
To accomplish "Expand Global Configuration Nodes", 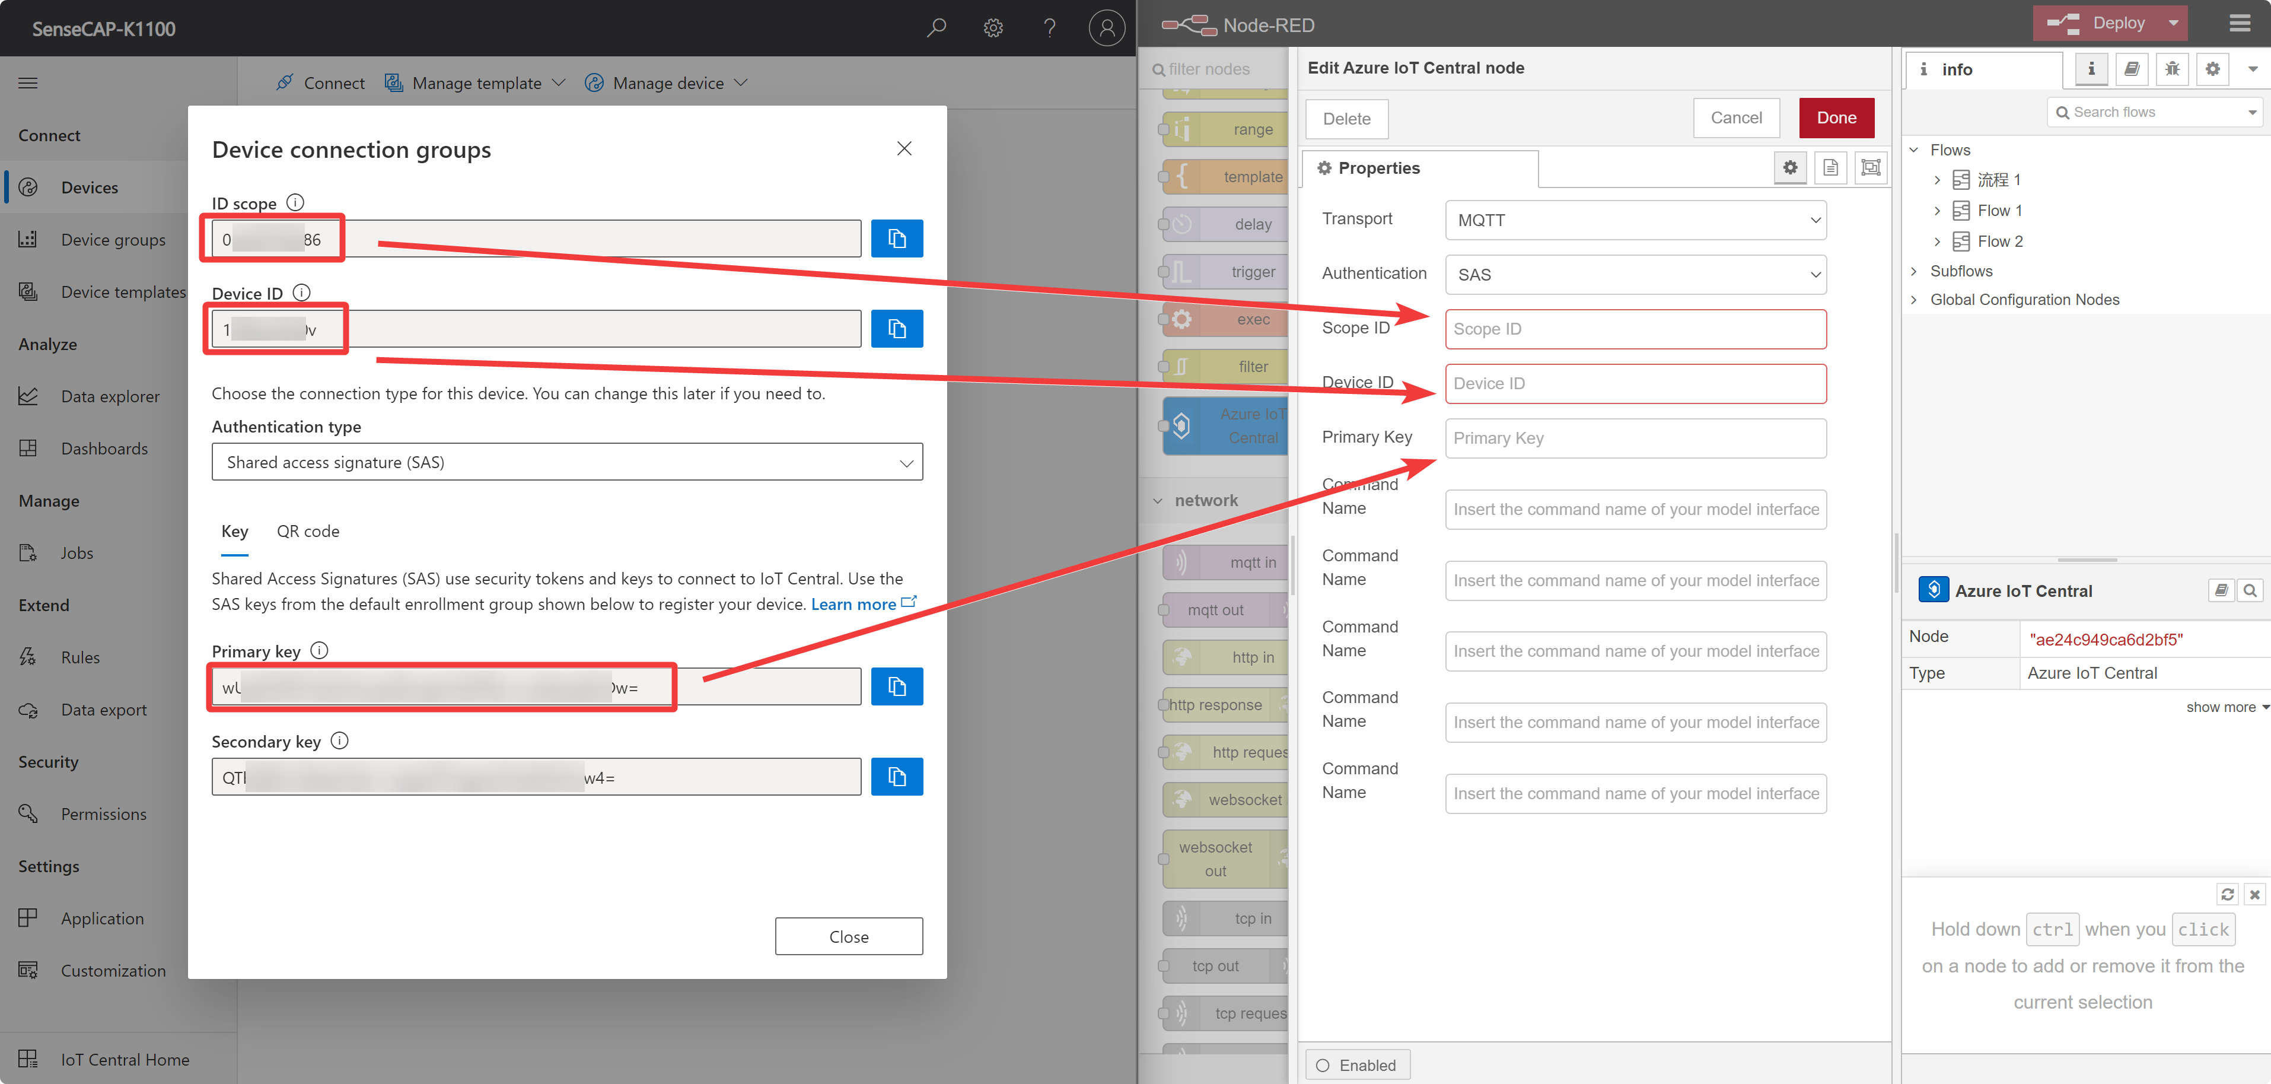I will tap(1913, 300).
